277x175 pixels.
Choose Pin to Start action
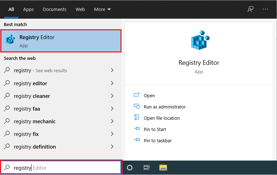click(155, 129)
